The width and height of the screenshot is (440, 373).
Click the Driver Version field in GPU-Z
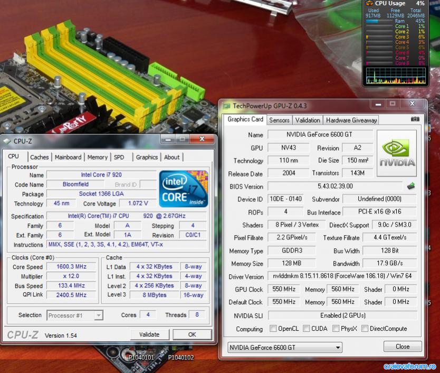[342, 276]
